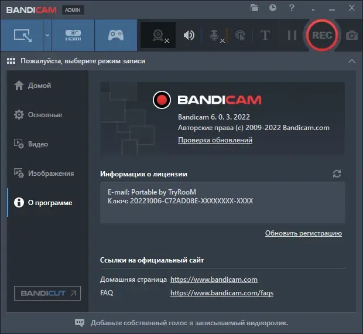The image size is (363, 334).
Task: Click the tip about adding own voice
Action: (x=189, y=323)
